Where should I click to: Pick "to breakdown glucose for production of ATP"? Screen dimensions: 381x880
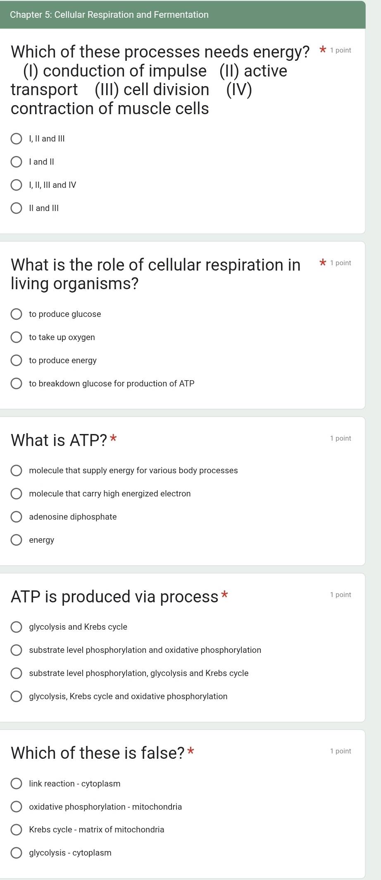(17, 384)
